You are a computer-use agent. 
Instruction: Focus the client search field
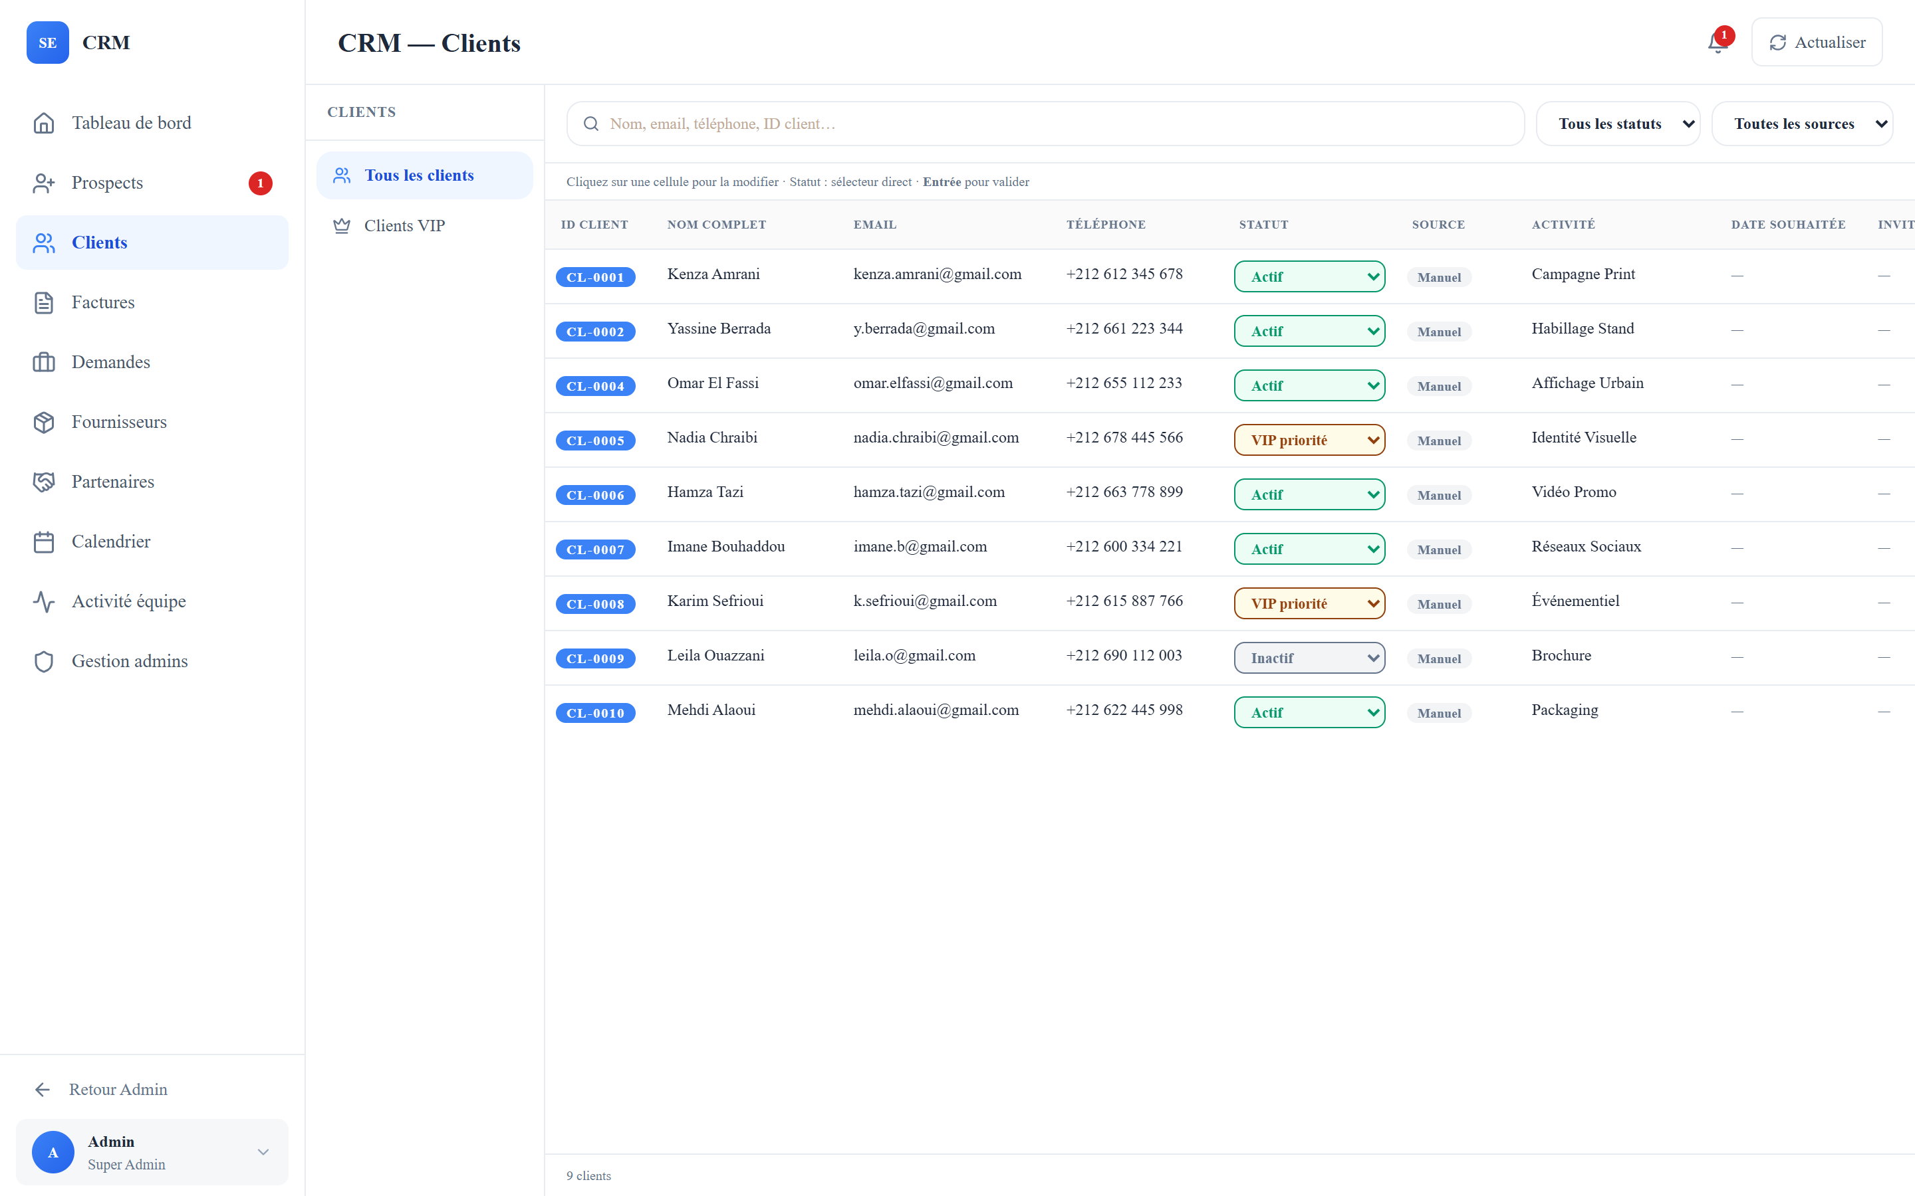click(x=1045, y=124)
